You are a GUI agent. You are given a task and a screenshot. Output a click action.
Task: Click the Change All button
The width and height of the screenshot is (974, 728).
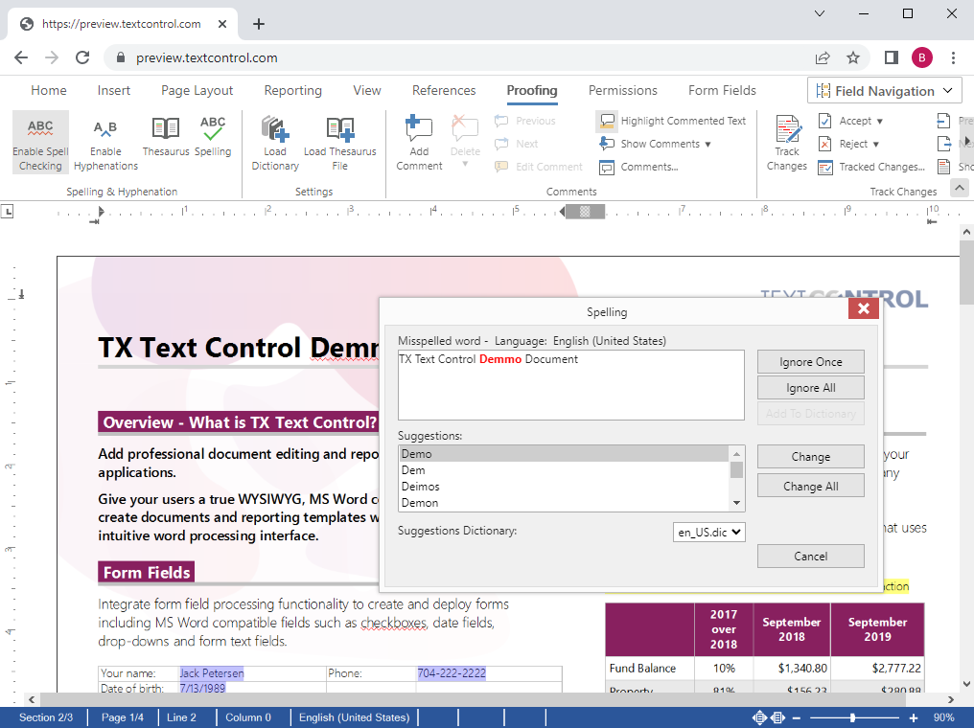[810, 486]
